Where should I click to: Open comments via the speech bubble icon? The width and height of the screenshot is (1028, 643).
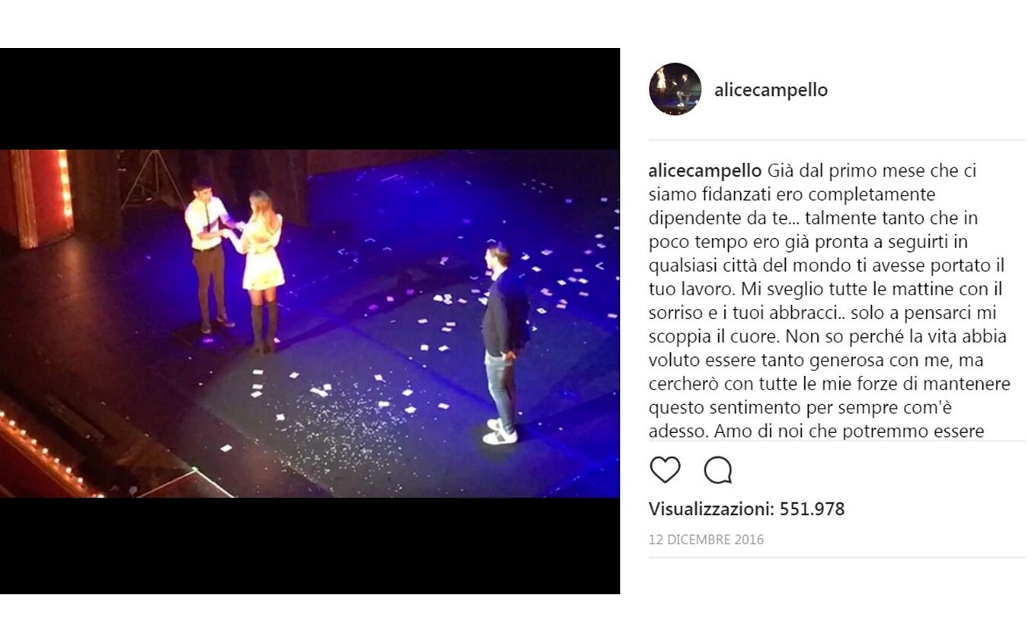click(x=717, y=470)
